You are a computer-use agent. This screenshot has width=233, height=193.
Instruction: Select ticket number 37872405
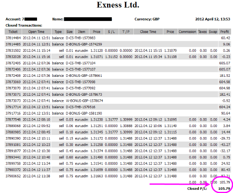point(13,63)
